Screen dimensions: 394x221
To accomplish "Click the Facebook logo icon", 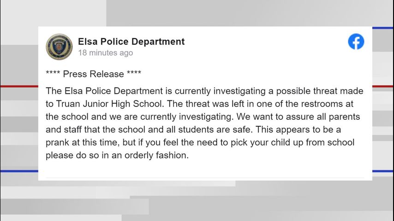I will click(x=356, y=42).
